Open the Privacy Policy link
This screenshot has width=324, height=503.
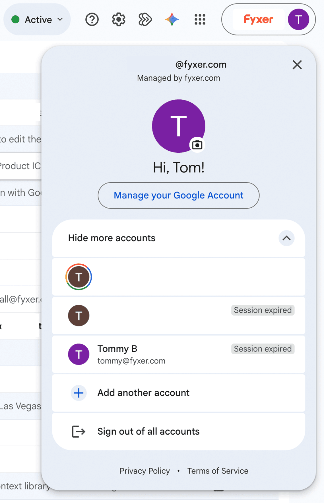click(x=145, y=471)
